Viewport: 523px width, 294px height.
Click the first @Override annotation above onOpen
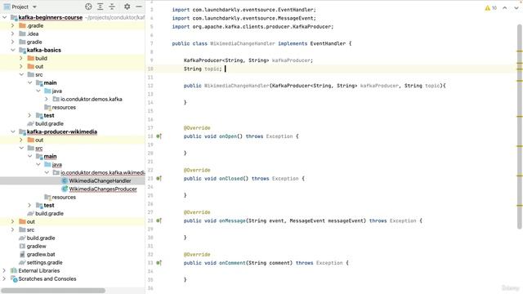click(x=197, y=128)
